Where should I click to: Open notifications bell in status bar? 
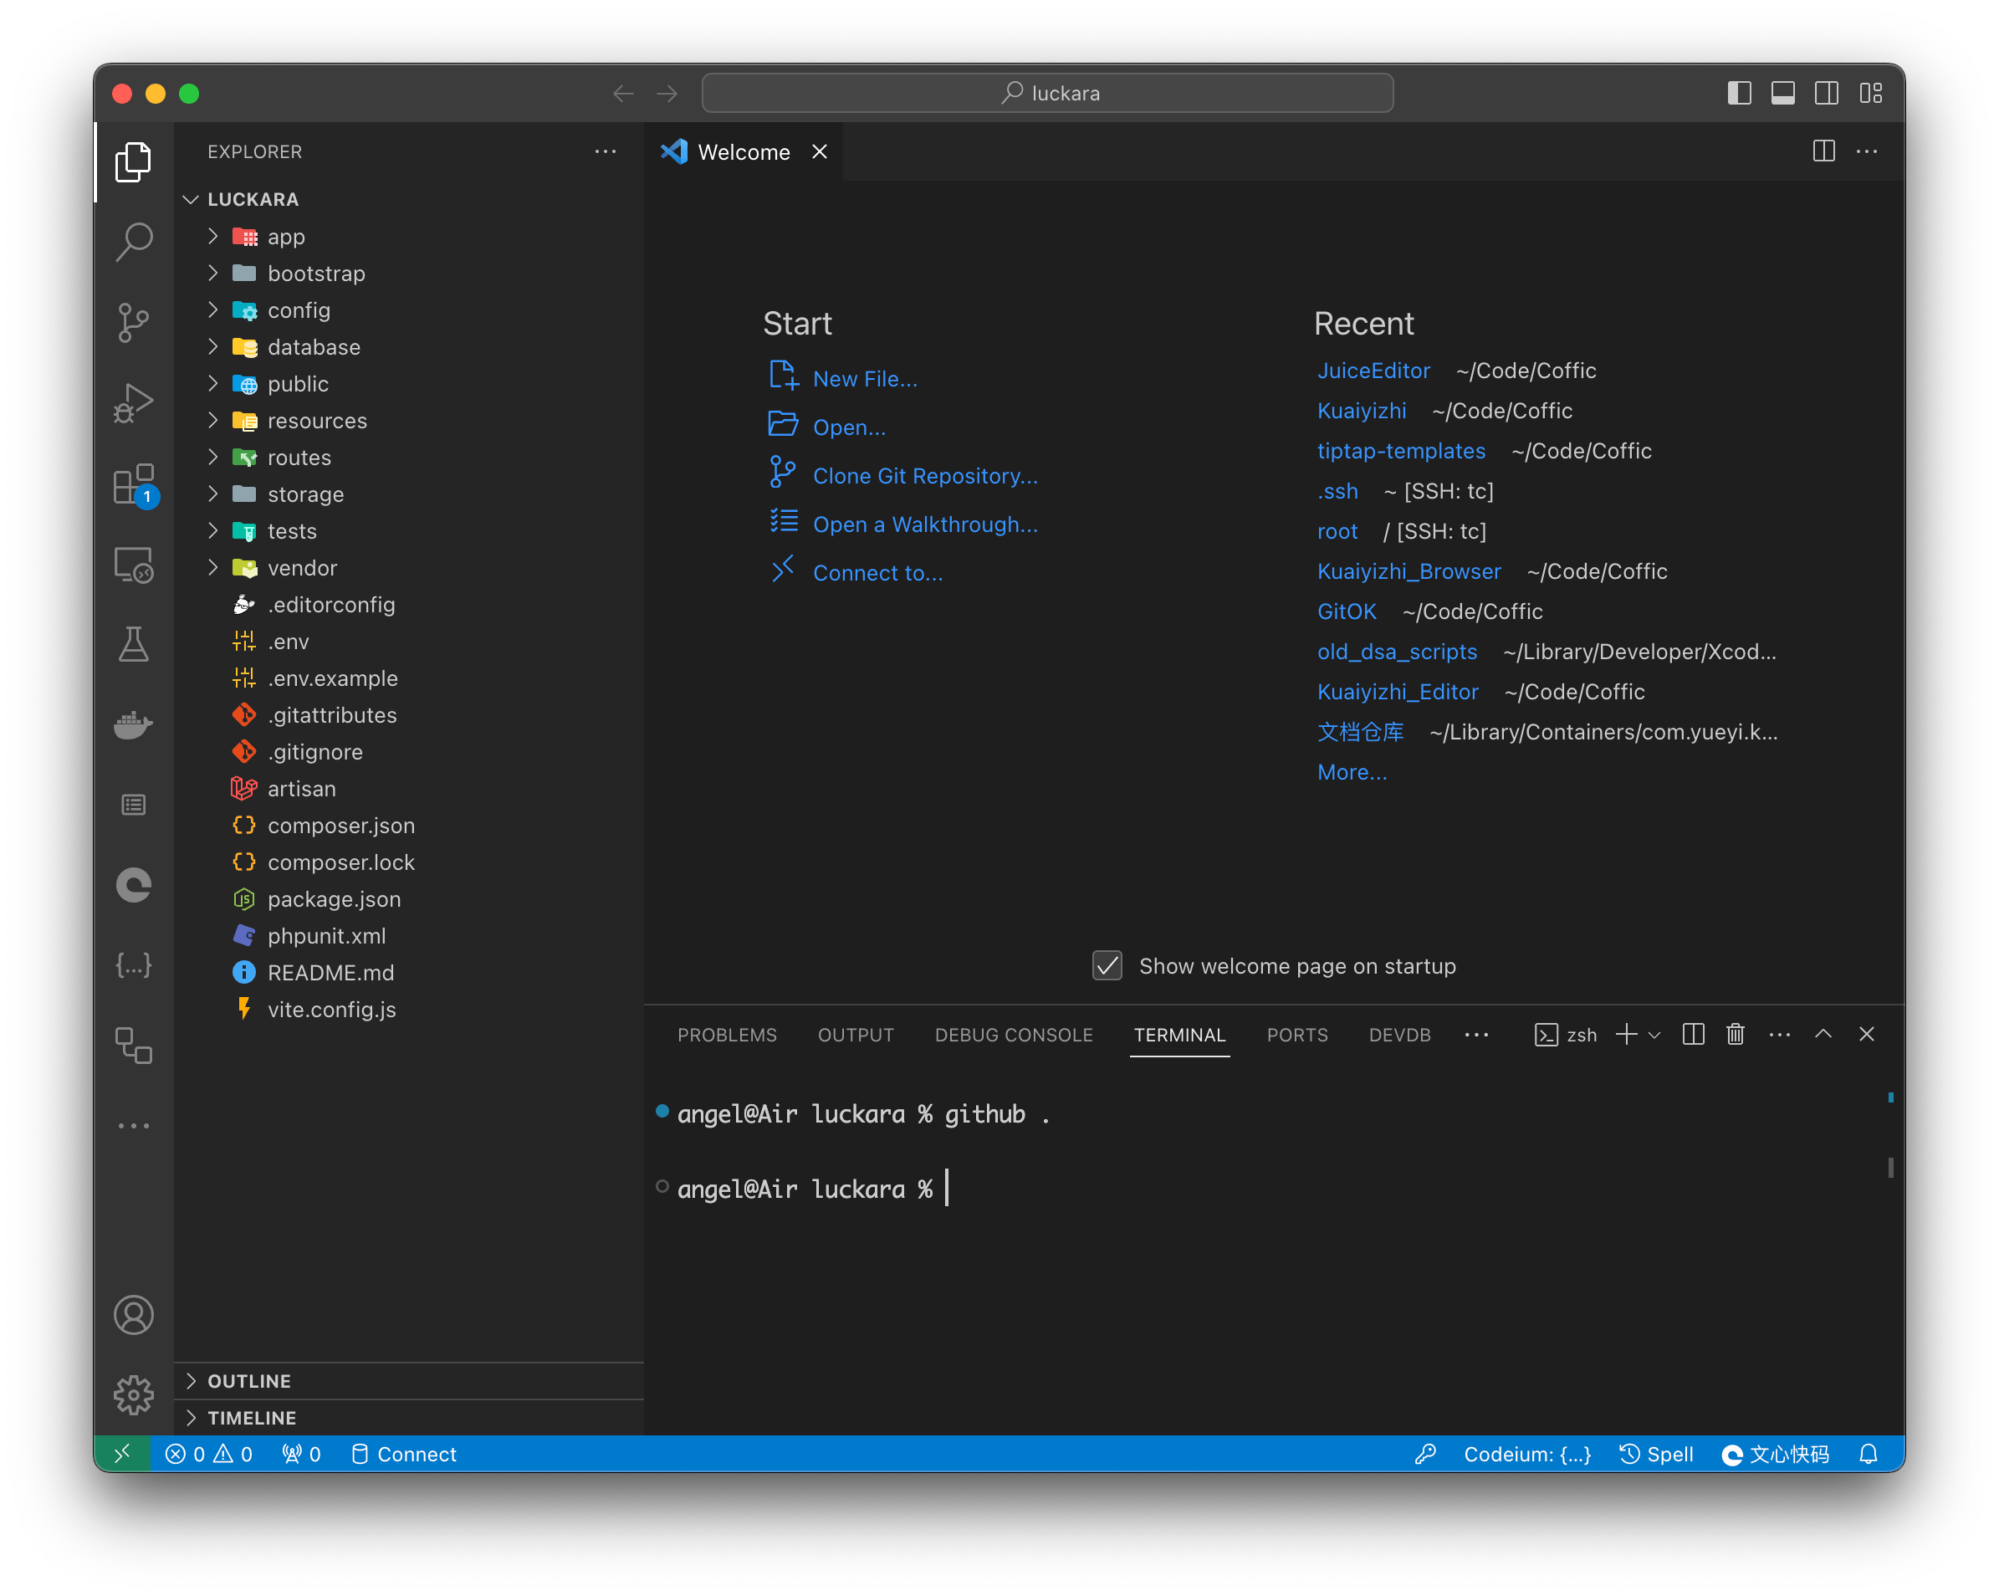[1869, 1453]
